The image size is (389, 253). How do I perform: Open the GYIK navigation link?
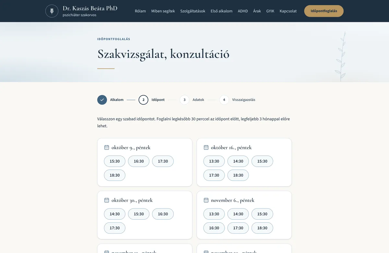click(x=270, y=11)
